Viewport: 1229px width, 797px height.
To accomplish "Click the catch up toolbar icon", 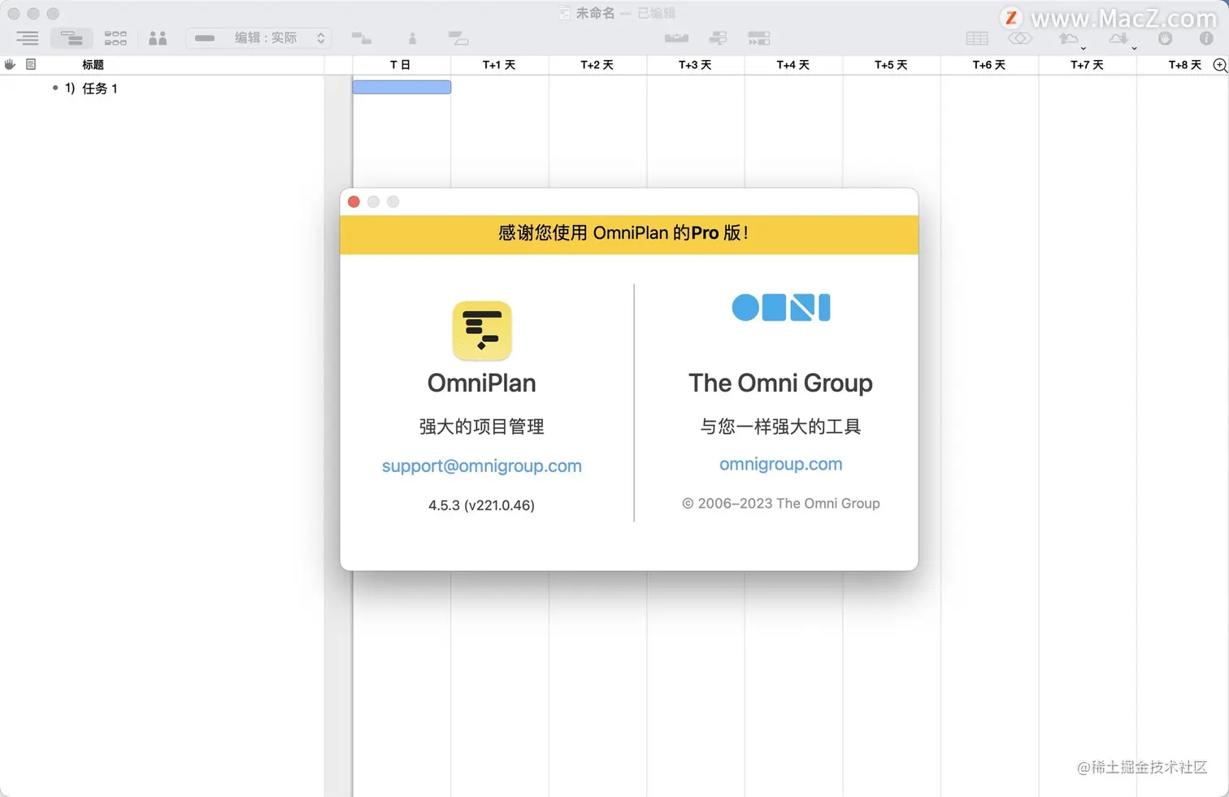I will tap(759, 38).
